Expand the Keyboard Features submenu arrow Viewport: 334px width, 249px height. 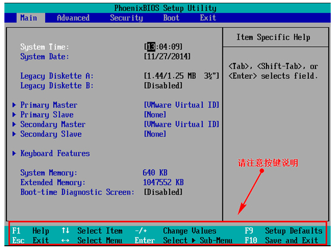[x=14, y=154]
